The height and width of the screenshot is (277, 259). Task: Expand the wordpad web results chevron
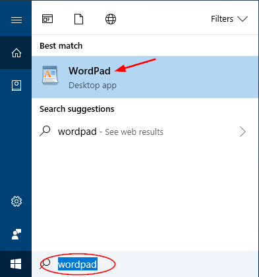243,132
